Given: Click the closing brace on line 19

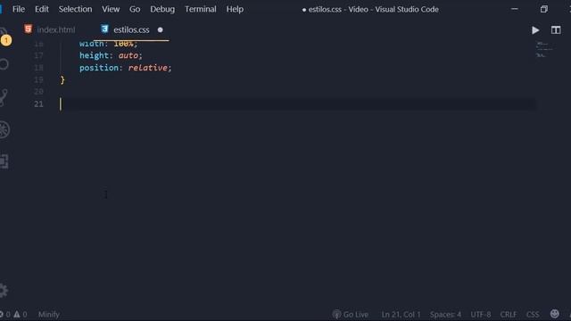Looking at the screenshot, I should (x=62, y=79).
